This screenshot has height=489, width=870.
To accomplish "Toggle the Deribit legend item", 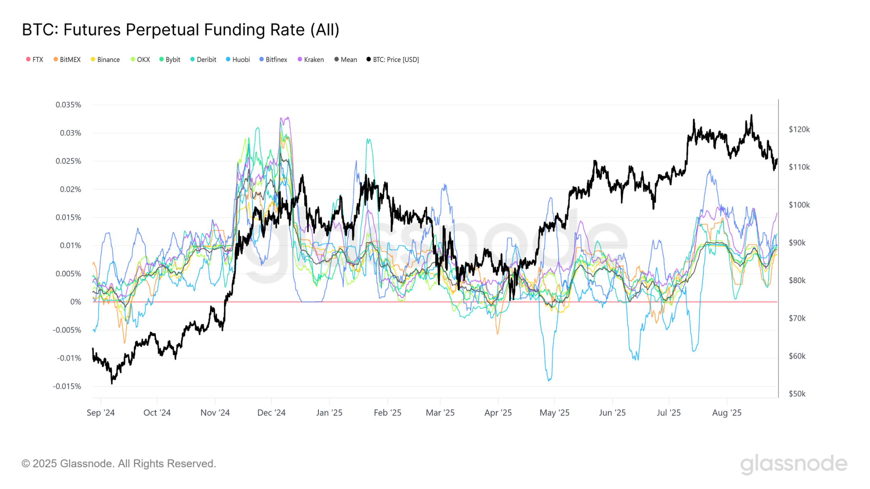I will tap(203, 60).
